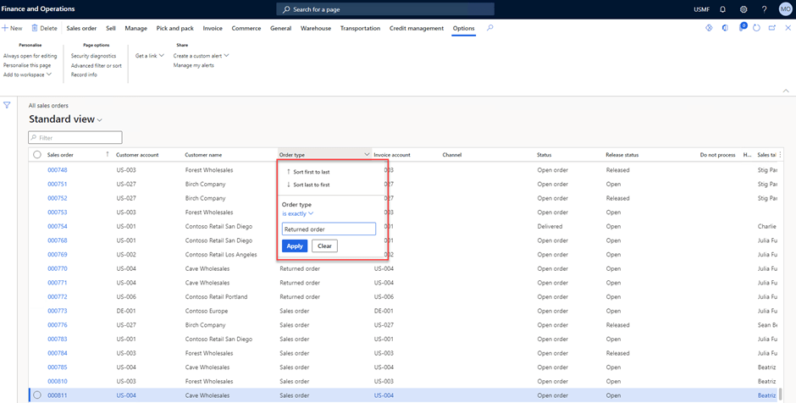
Task: Open the Pick and pack tab
Action: point(174,28)
